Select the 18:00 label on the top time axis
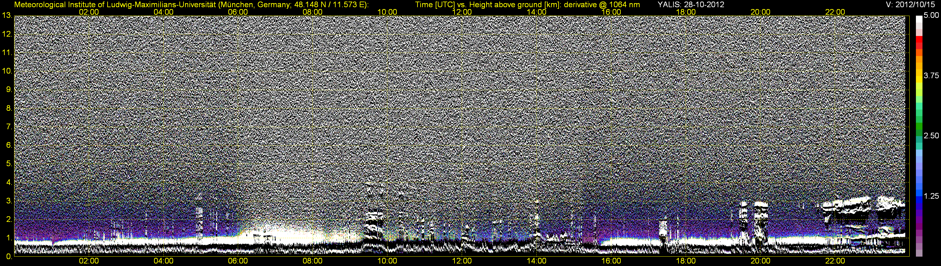 click(686, 12)
